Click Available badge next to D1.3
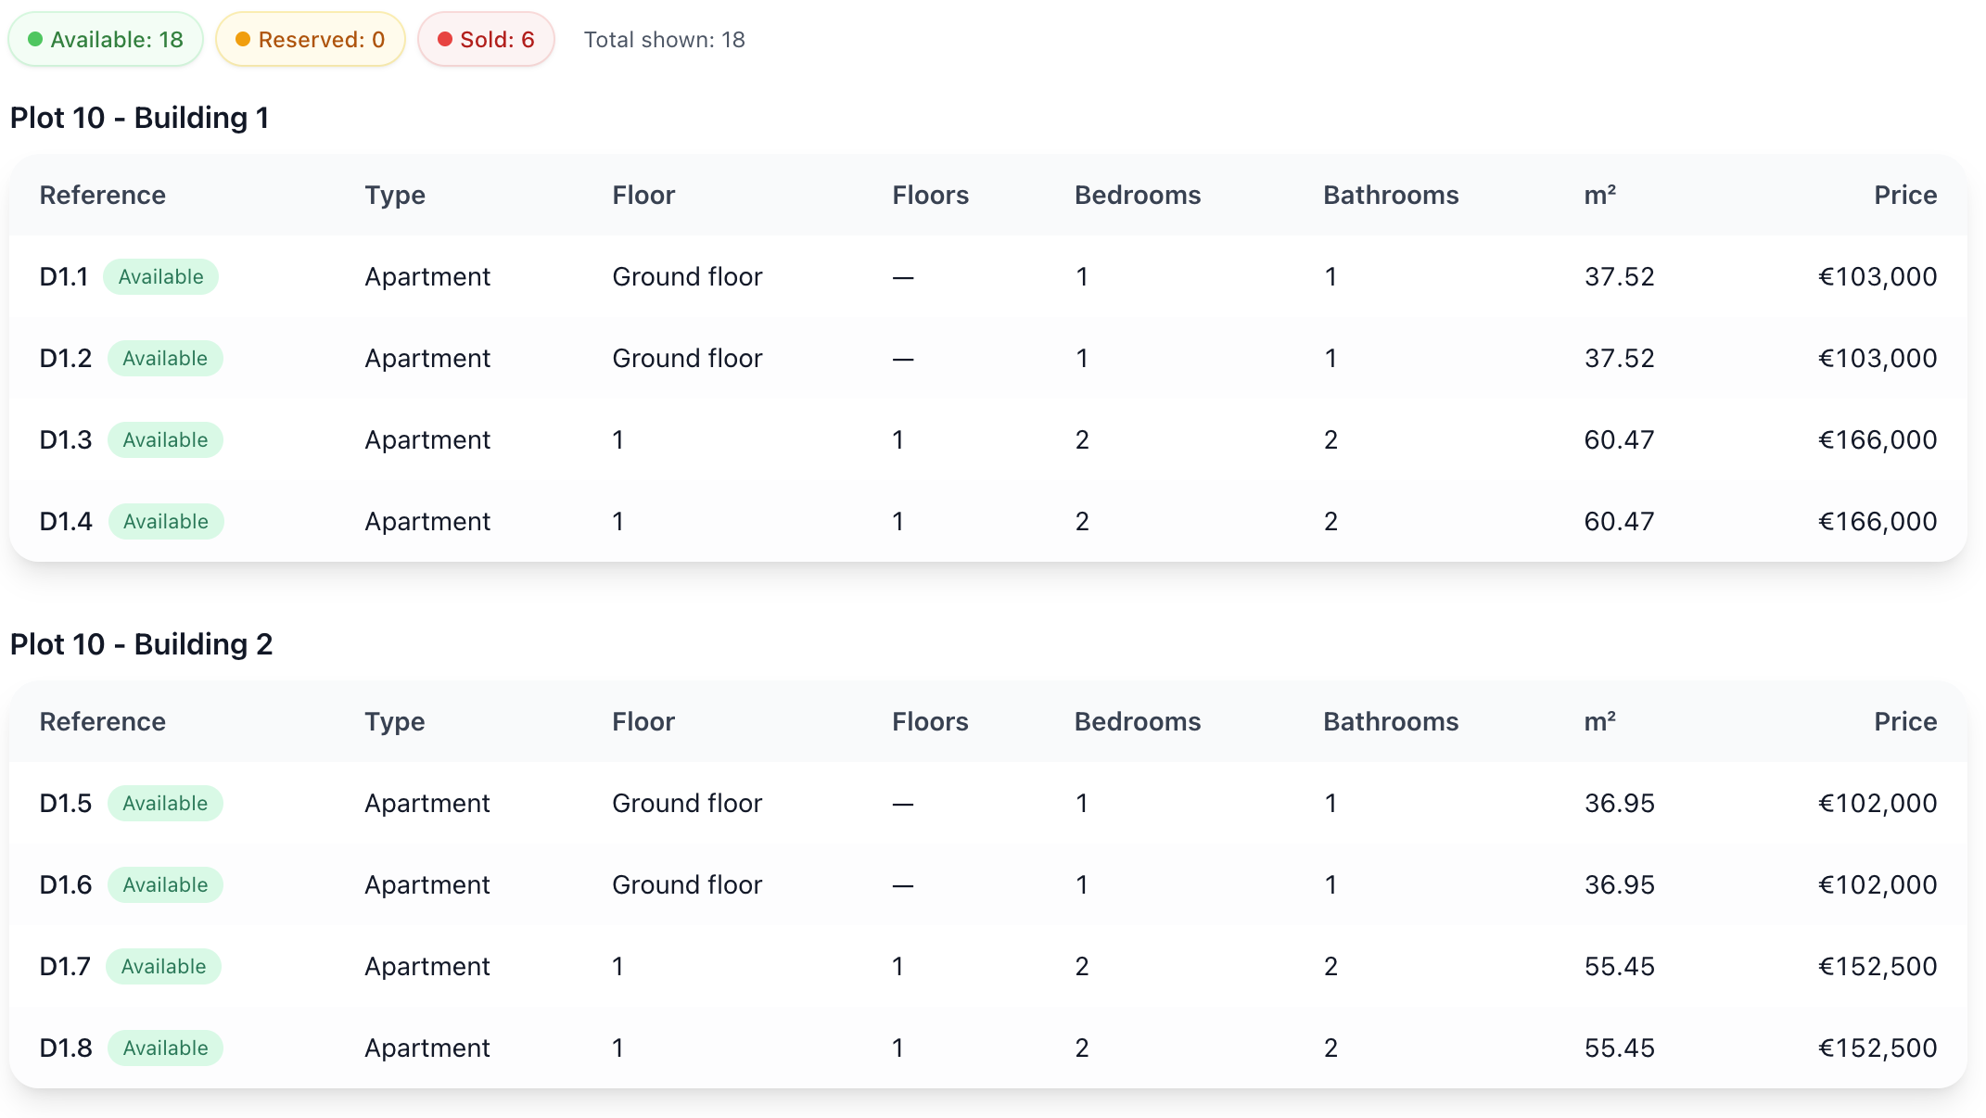 tap(165, 440)
